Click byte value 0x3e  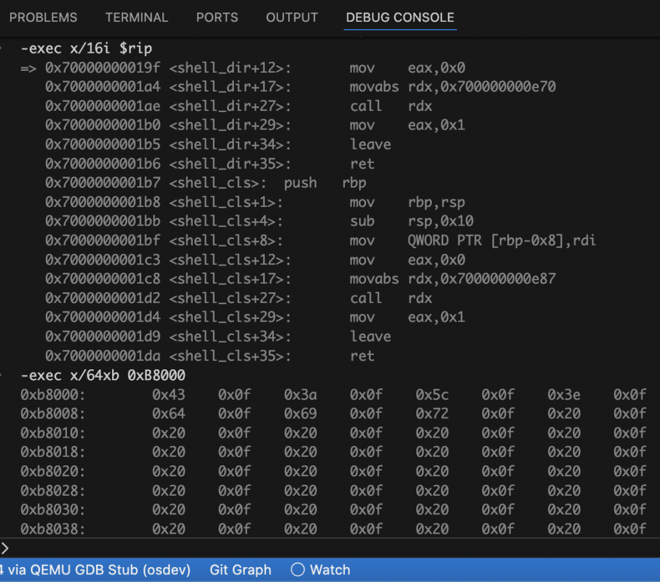point(564,394)
